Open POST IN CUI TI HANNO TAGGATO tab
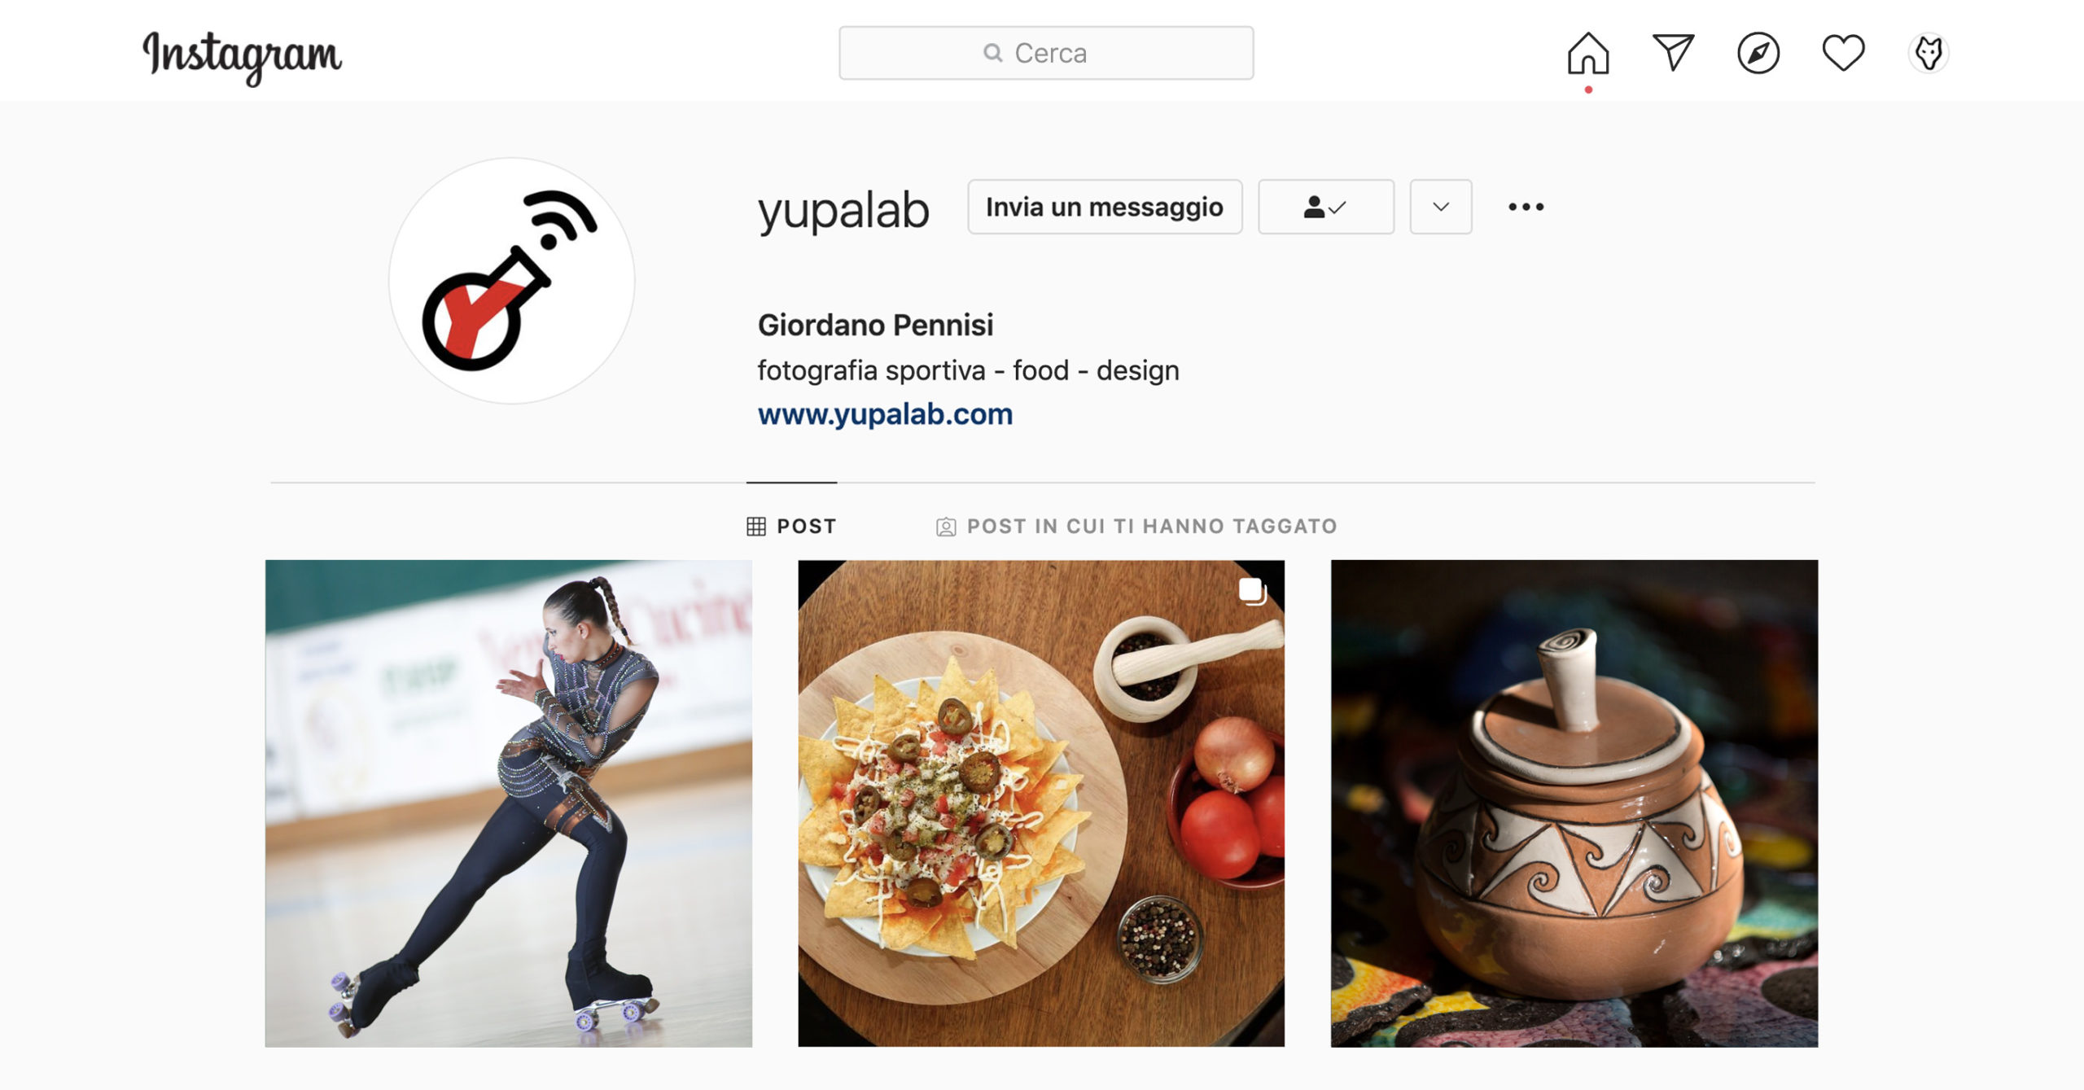 tap(1136, 526)
